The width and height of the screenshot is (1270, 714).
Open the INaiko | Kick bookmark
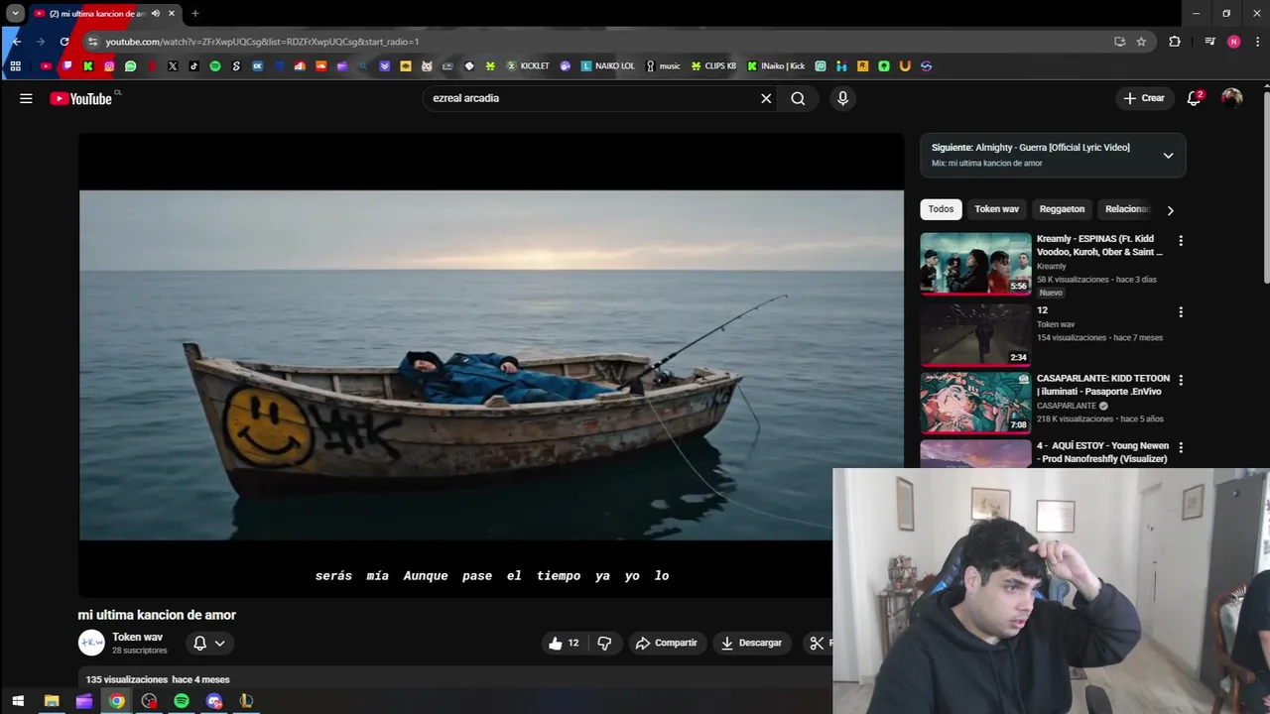[x=776, y=66]
